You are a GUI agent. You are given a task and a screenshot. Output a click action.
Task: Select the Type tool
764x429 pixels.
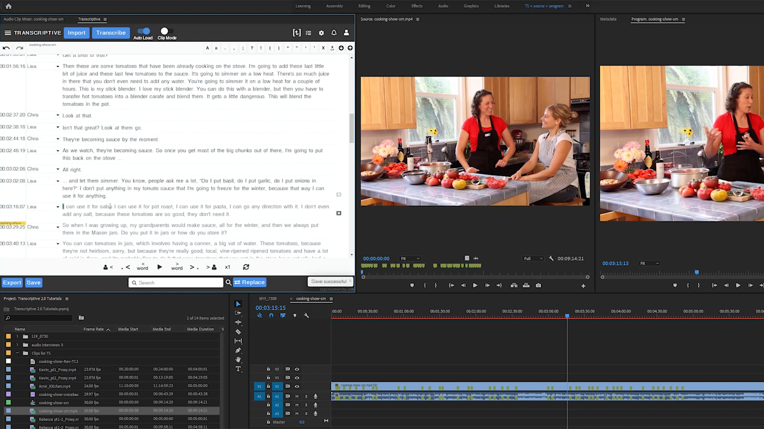238,369
